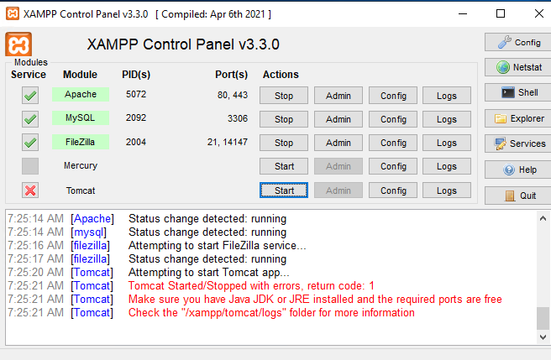Click the Mercury module name
Image resolution: width=551 pixels, height=360 pixels.
pyautogui.click(x=81, y=165)
